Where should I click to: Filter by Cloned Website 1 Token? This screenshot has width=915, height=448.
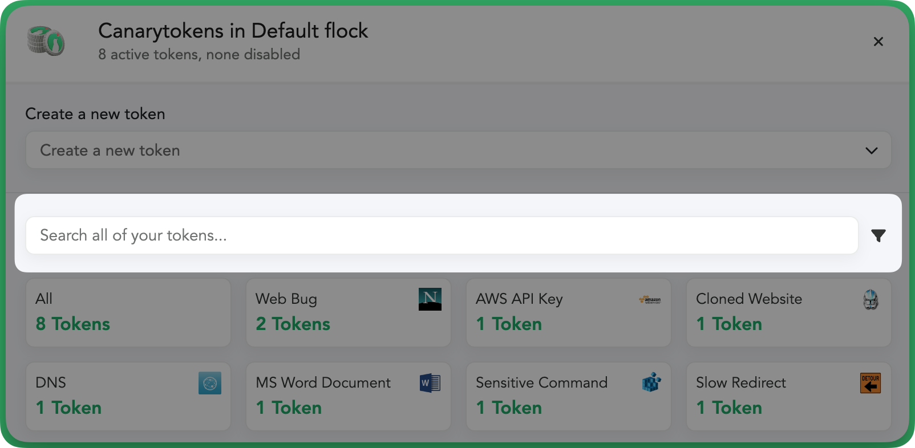789,312
